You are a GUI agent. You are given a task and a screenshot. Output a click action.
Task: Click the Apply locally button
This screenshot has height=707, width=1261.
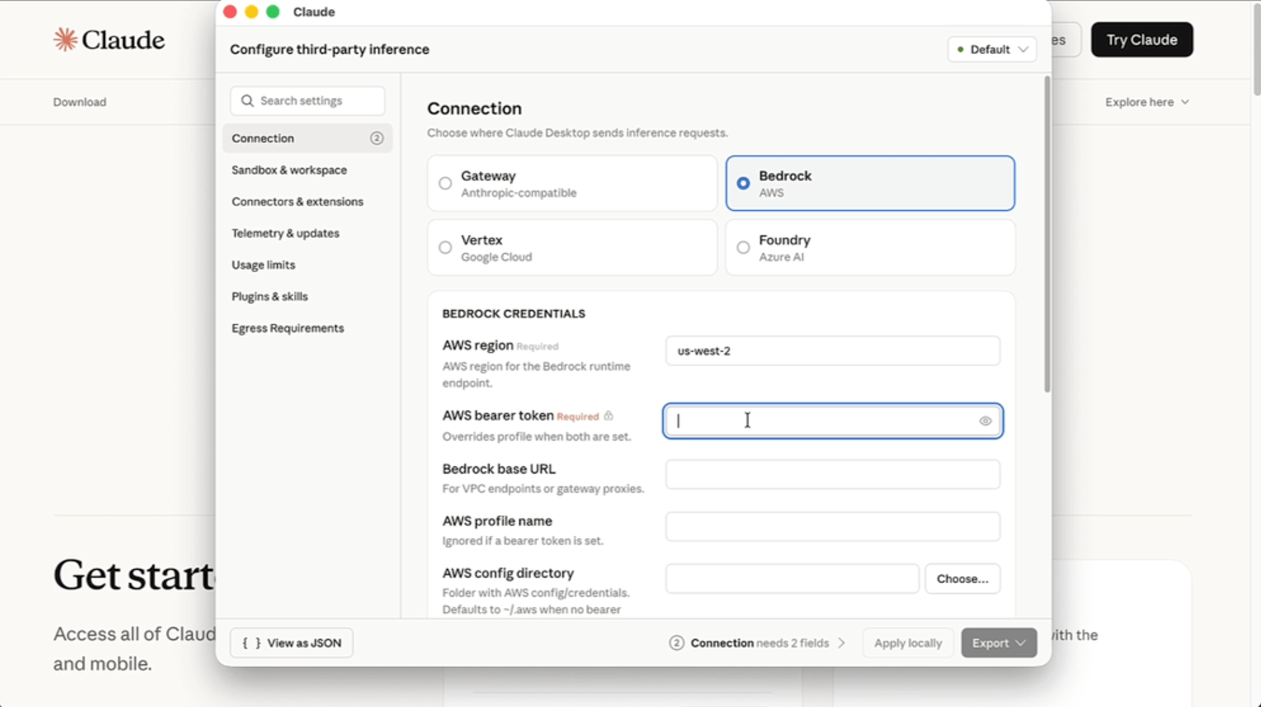click(x=908, y=643)
